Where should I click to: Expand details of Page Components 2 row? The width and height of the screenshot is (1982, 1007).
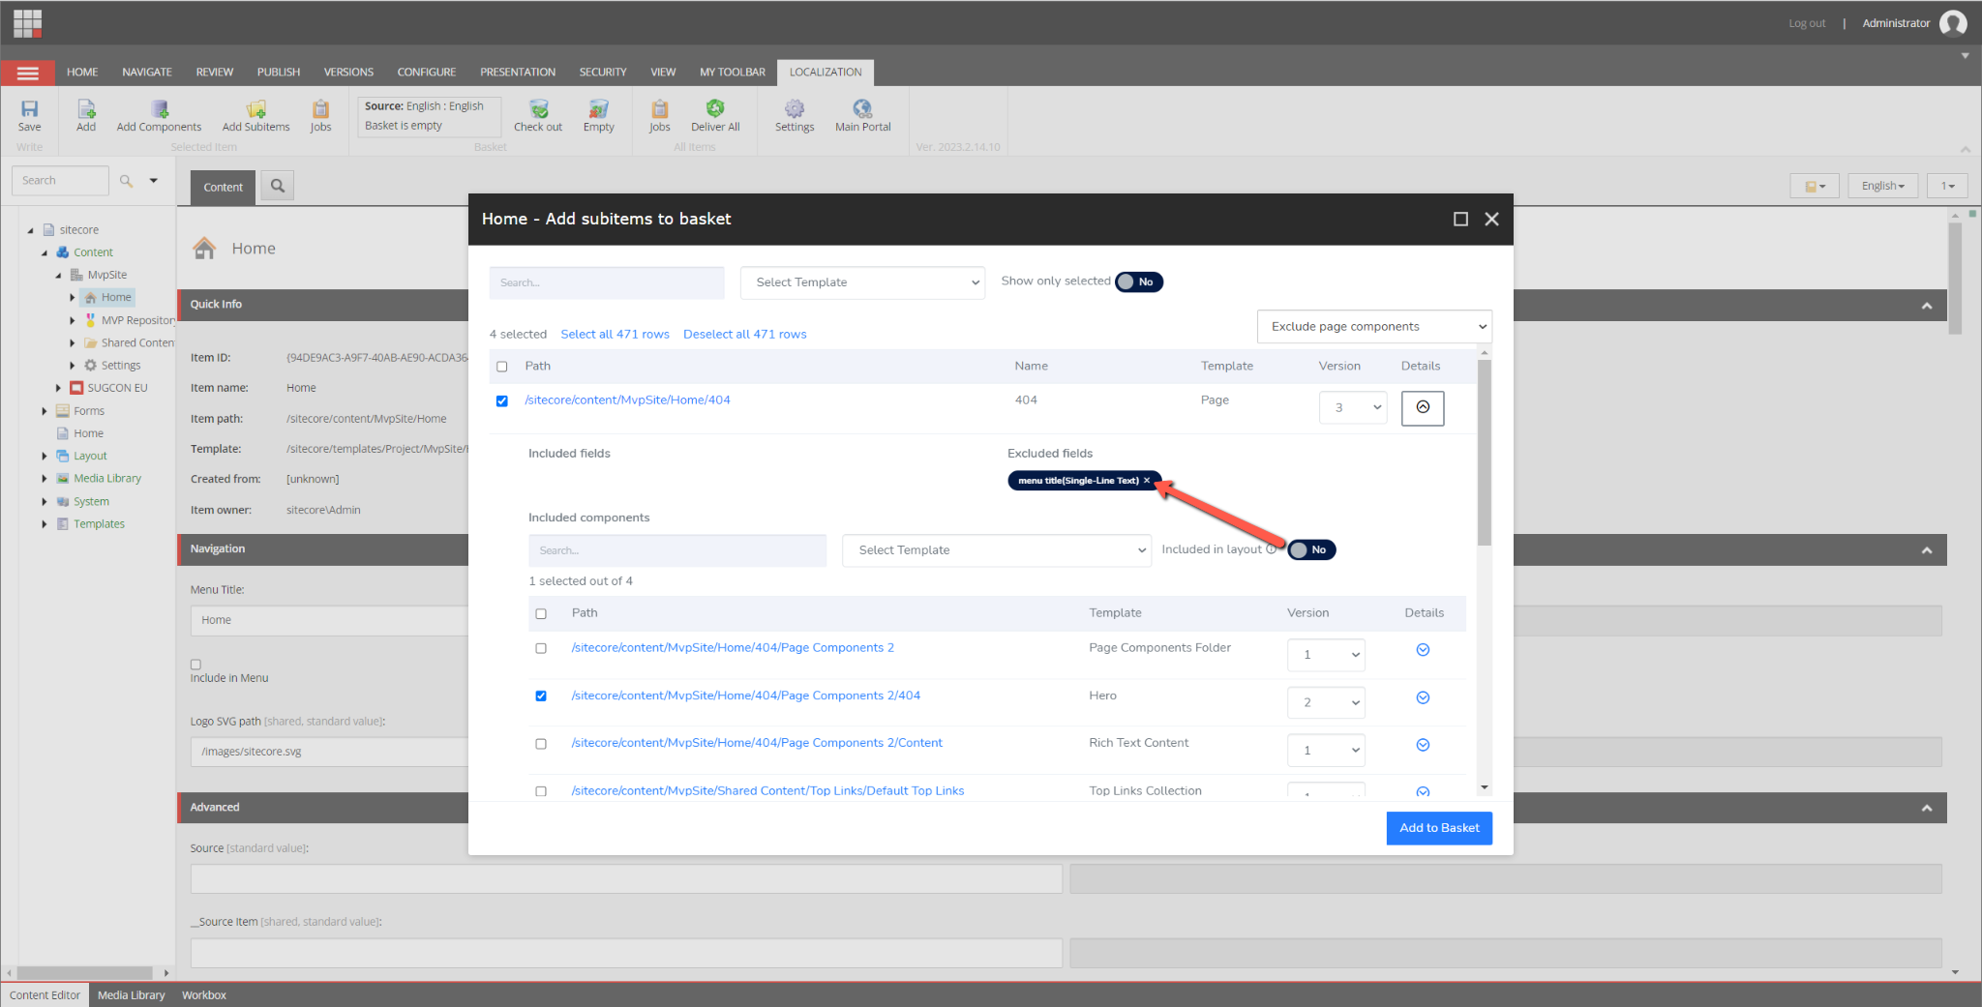click(x=1423, y=650)
